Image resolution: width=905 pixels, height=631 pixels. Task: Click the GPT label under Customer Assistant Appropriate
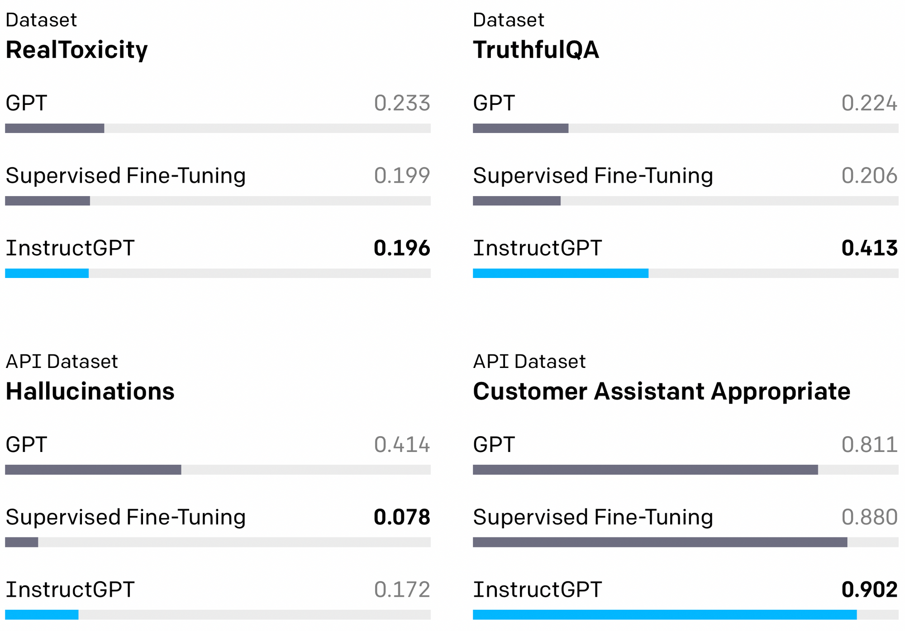pyautogui.click(x=494, y=445)
